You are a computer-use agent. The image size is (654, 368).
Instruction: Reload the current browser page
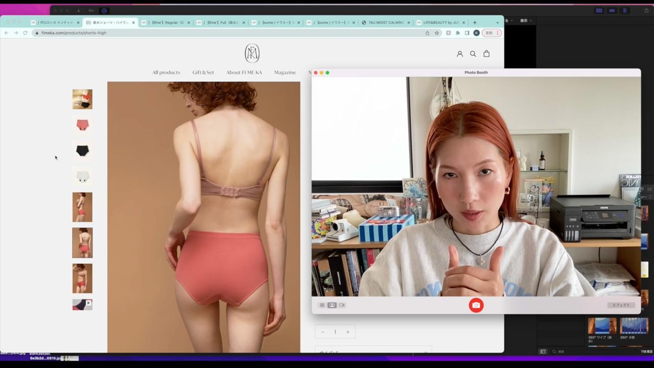[x=25, y=33]
